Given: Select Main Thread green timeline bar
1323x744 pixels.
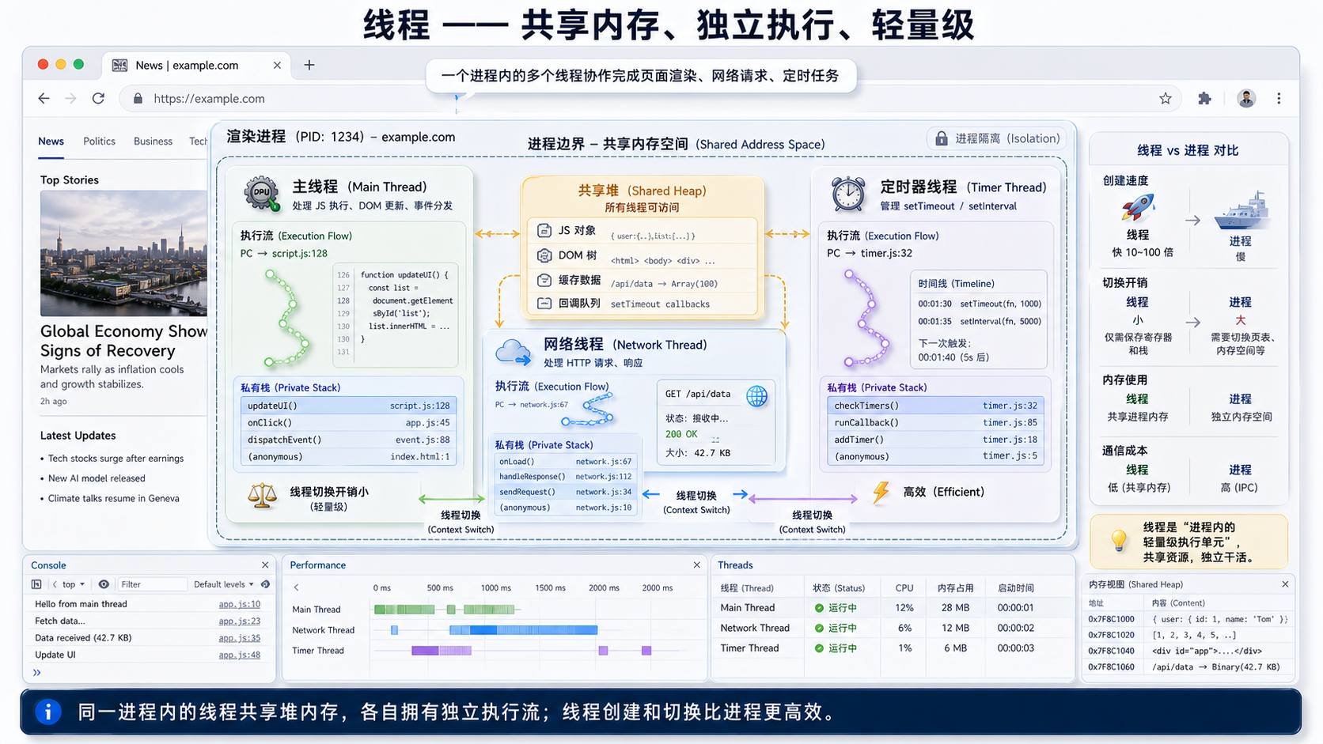Looking at the screenshot, I should coord(445,610).
